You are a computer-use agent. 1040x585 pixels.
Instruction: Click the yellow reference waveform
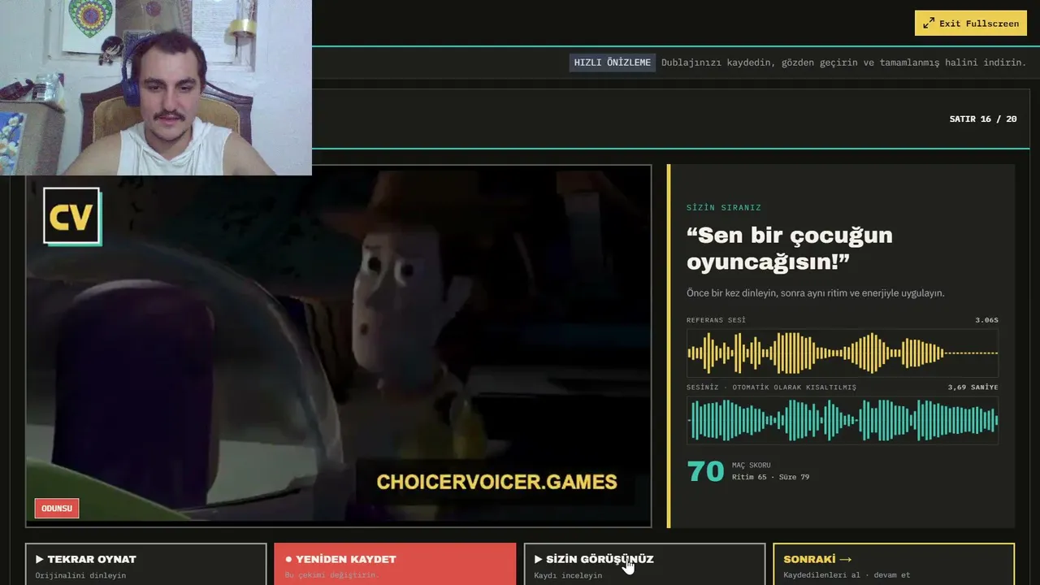click(843, 353)
